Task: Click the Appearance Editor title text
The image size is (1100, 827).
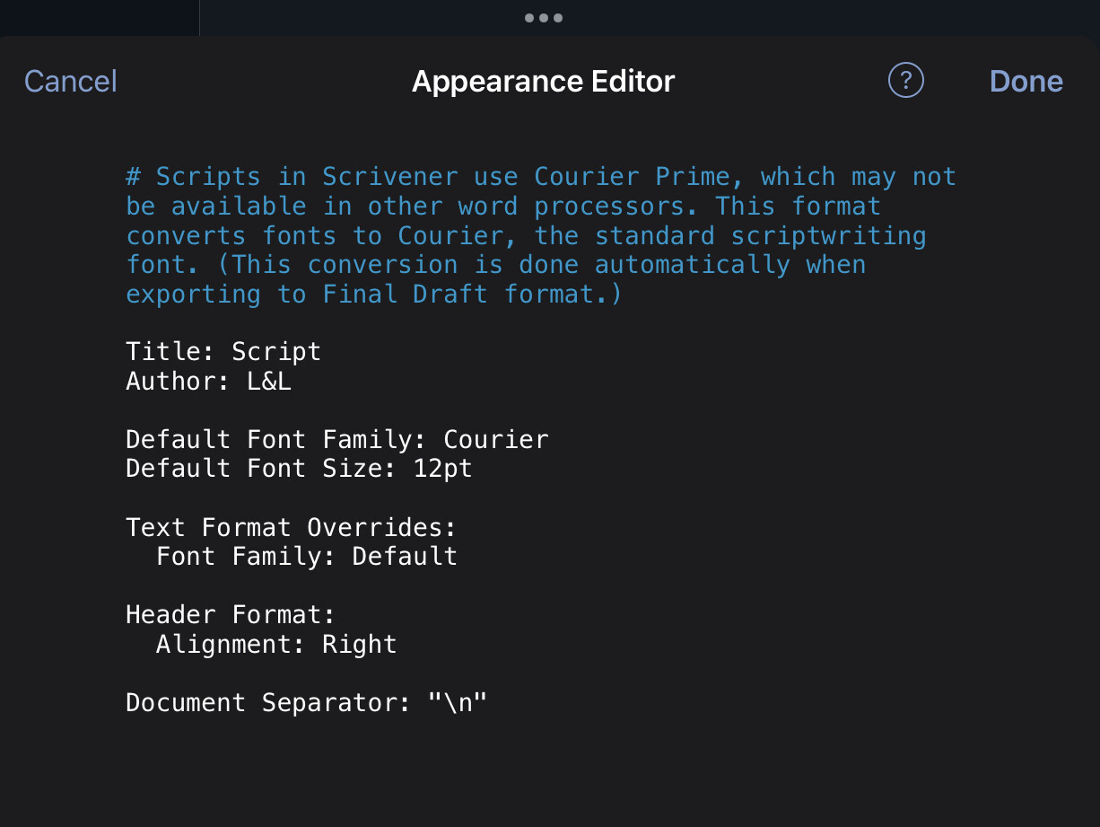Action: coord(543,81)
